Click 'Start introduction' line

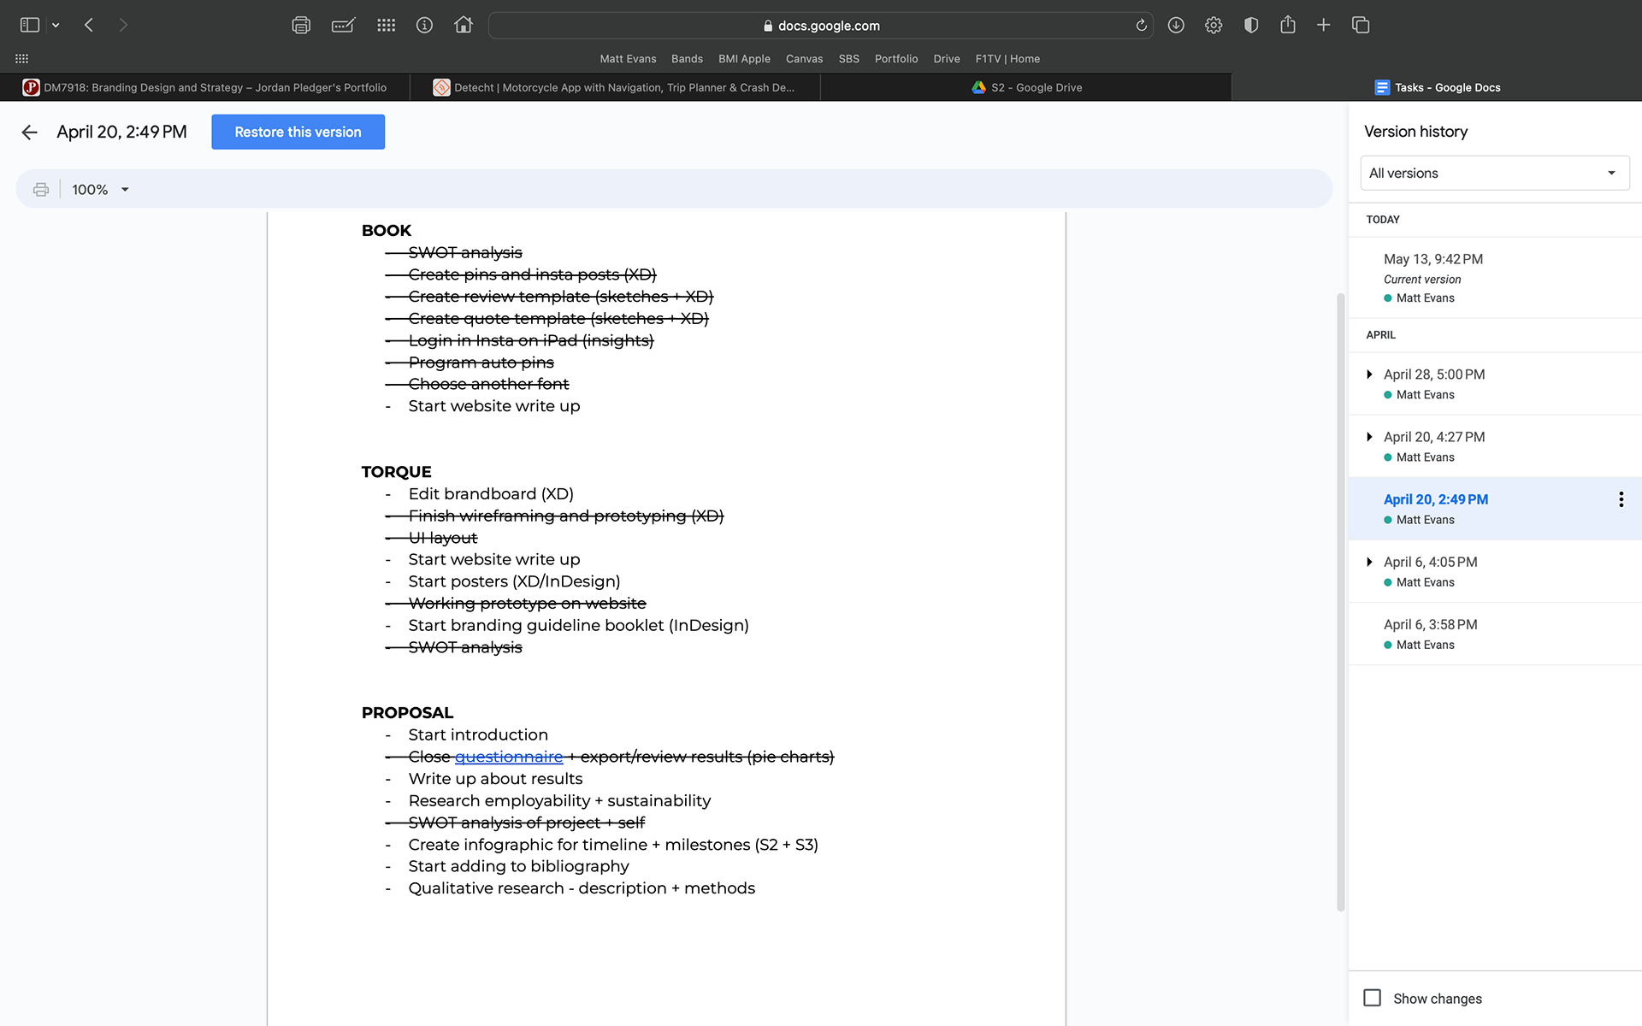(x=478, y=735)
